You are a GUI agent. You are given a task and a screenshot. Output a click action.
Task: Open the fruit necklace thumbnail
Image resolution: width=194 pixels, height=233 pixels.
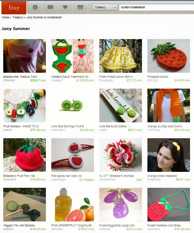point(25,106)
